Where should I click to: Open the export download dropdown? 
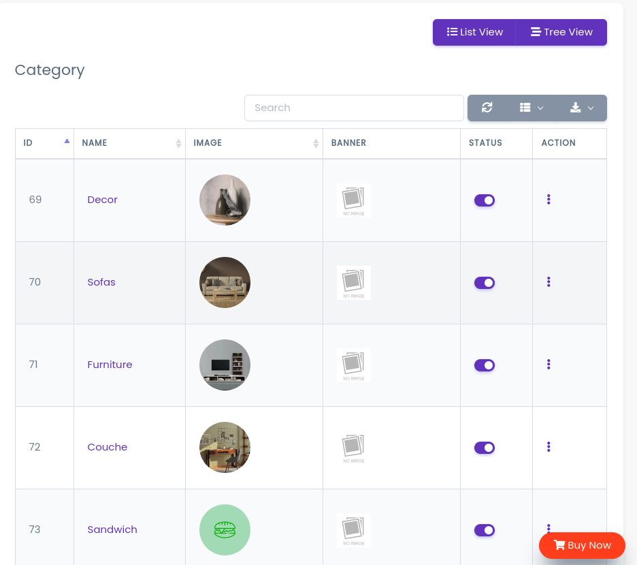[x=581, y=108]
